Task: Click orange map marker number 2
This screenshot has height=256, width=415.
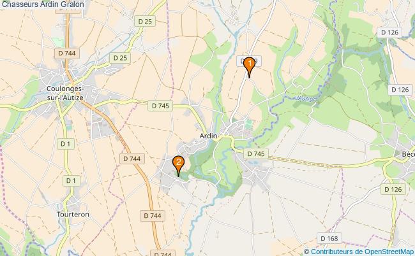Action: click(178, 166)
